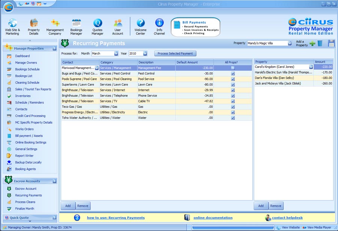This screenshot has width=338, height=231.
Task: Open the User Account icon
Action: click(x=118, y=23)
